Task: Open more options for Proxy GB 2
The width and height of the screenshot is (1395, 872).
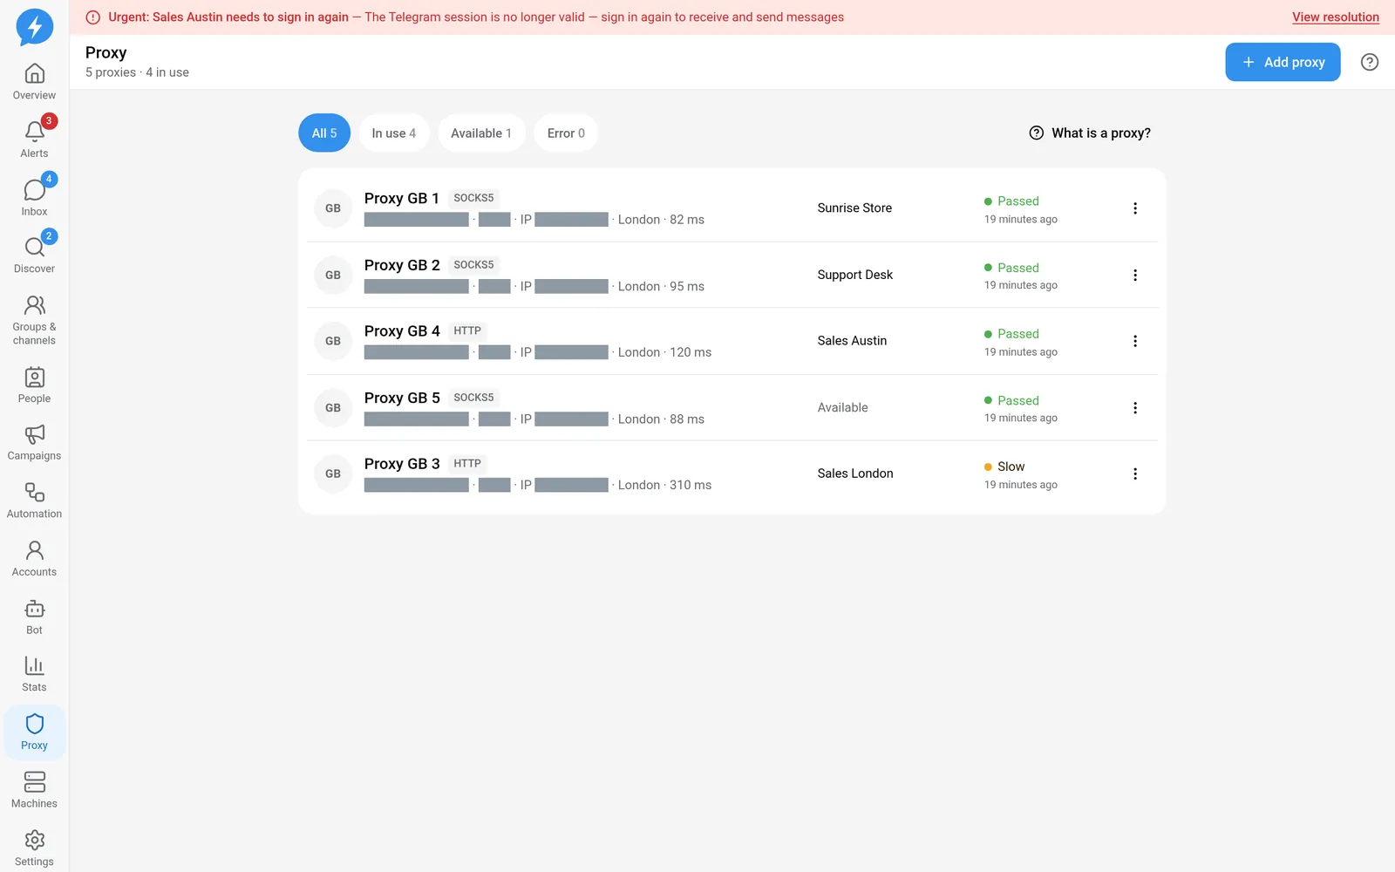Action: (1135, 275)
